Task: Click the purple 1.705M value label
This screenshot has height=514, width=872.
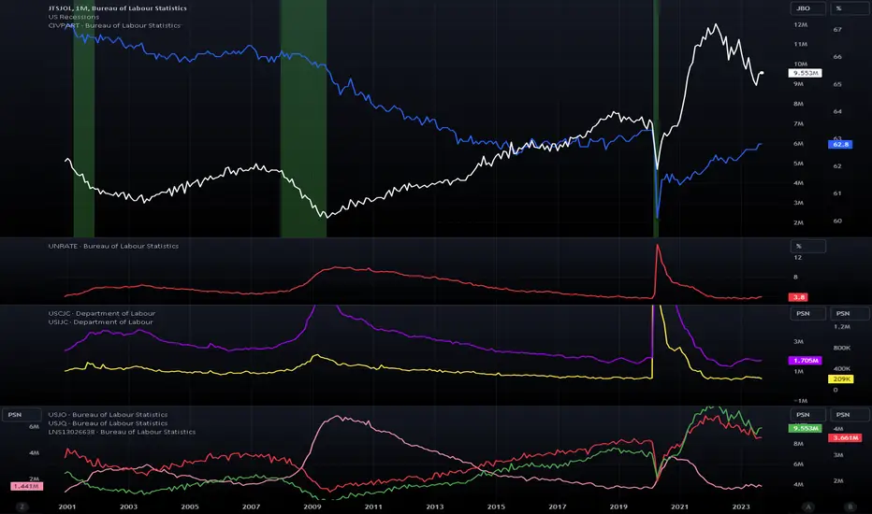Action: (806, 361)
